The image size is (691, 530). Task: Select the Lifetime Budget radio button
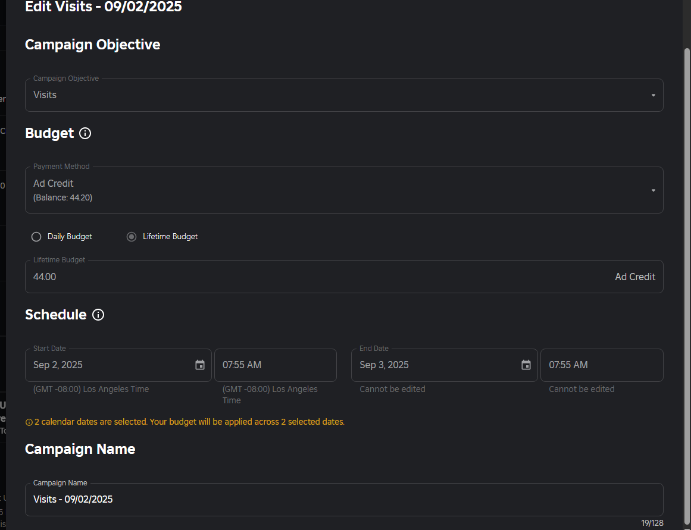click(x=132, y=237)
